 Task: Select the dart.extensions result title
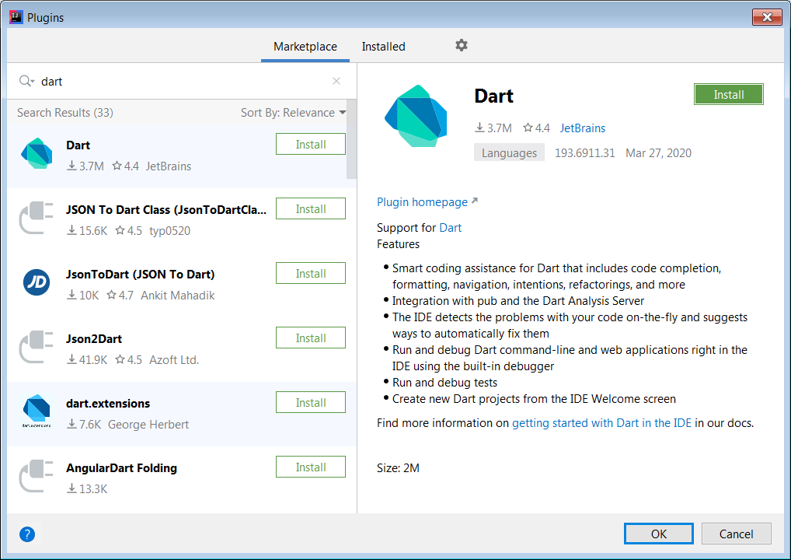[108, 404]
